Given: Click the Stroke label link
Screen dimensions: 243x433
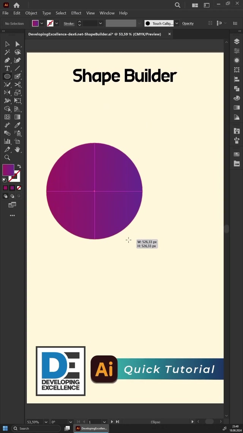Looking at the screenshot, I should pos(69,24).
